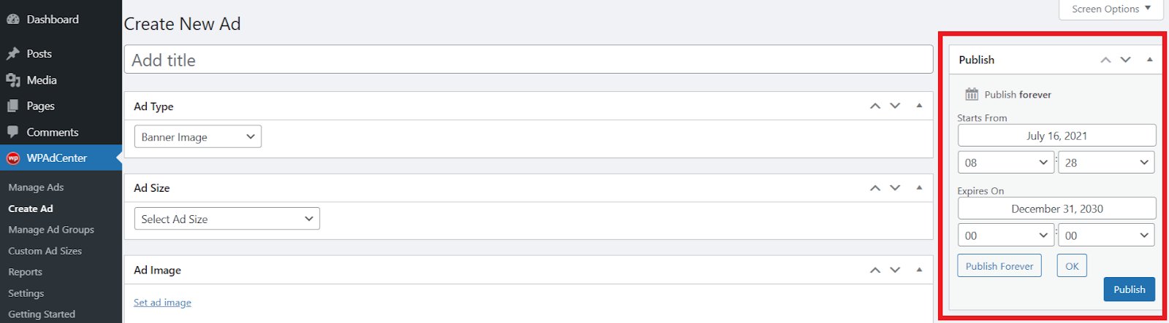The width and height of the screenshot is (1169, 323).
Task: Move Ad Type panel down arrow
Action: (x=895, y=106)
